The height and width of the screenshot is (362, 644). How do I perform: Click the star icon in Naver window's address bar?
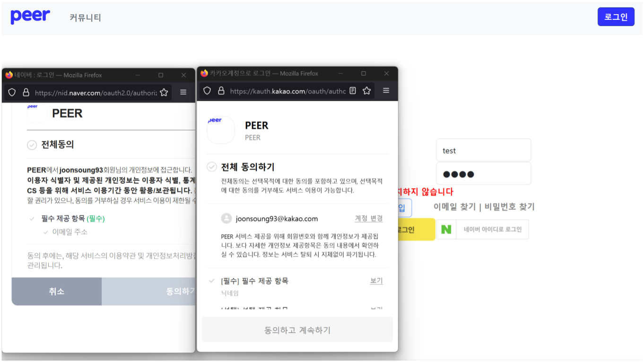164,92
